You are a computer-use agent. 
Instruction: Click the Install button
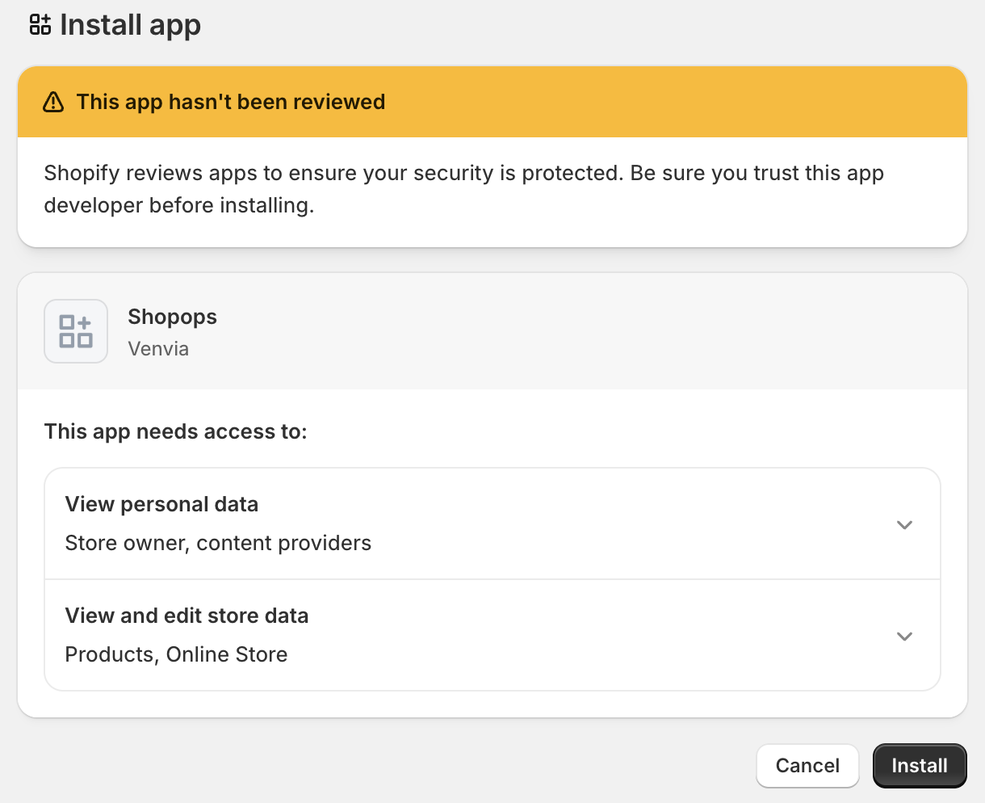coord(920,765)
